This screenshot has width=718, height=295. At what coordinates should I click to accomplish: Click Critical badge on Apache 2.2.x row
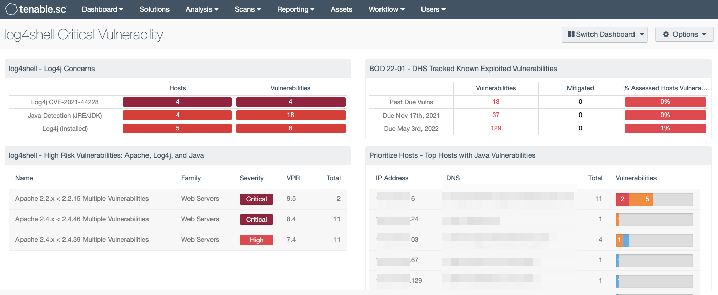pyautogui.click(x=257, y=199)
